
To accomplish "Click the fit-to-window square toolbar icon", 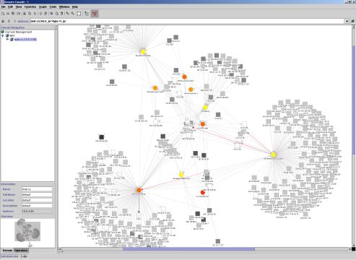I will 79,14.
